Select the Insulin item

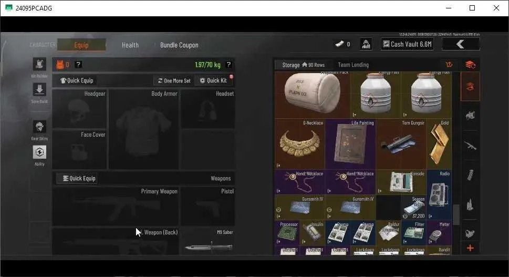click(x=313, y=233)
